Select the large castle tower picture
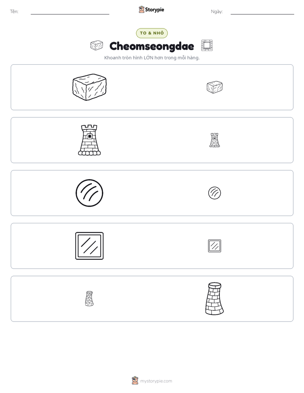Image resolution: width=304 pixels, height=393 pixels. [x=89, y=140]
